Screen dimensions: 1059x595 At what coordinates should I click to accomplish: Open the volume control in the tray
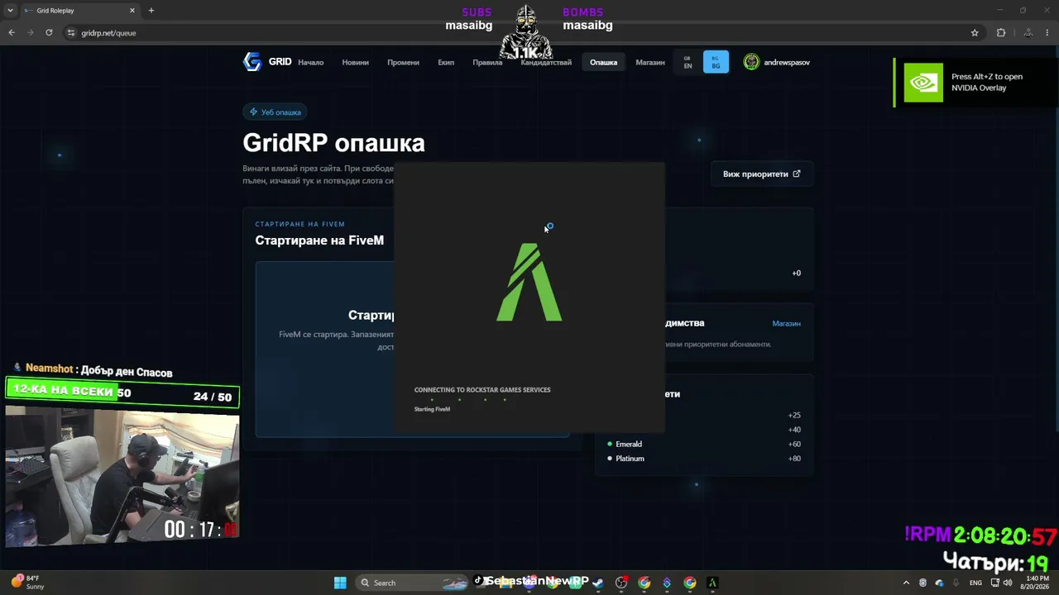[1008, 583]
